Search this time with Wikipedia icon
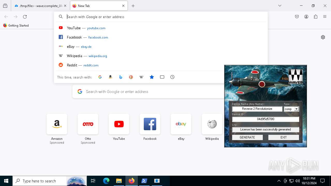This screenshot has width=331, height=186. tap(141, 77)
